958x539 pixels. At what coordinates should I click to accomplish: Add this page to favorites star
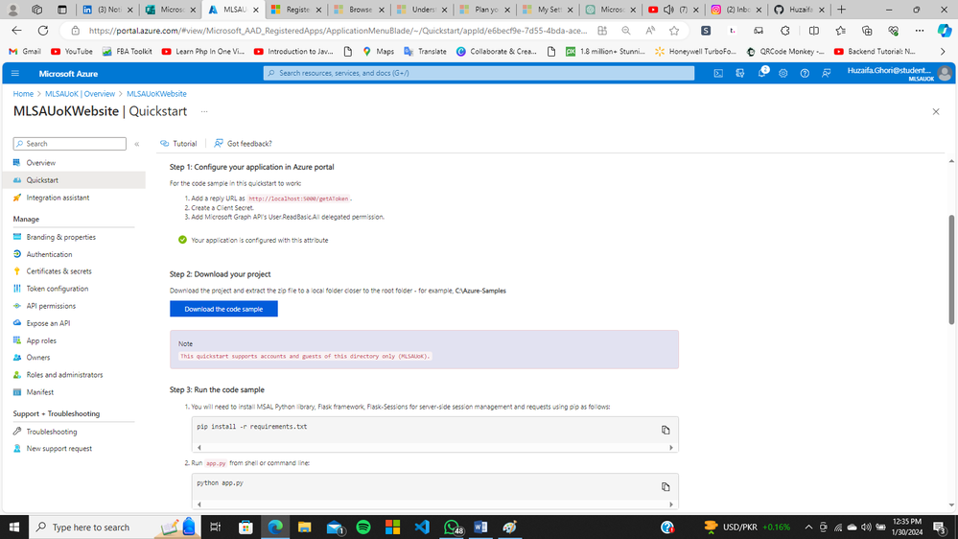[x=674, y=31]
